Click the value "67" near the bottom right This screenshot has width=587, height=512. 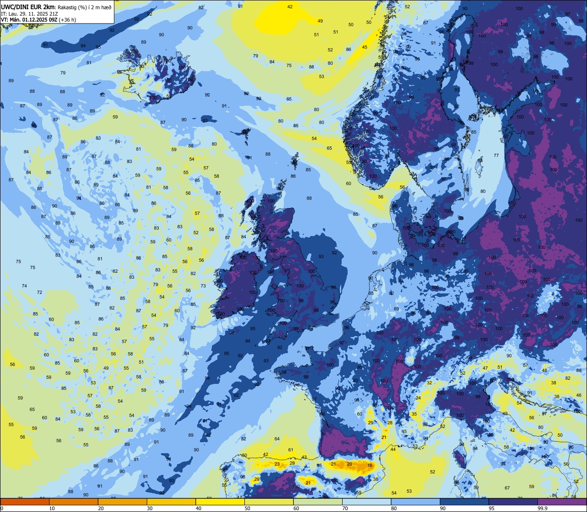click(x=507, y=488)
